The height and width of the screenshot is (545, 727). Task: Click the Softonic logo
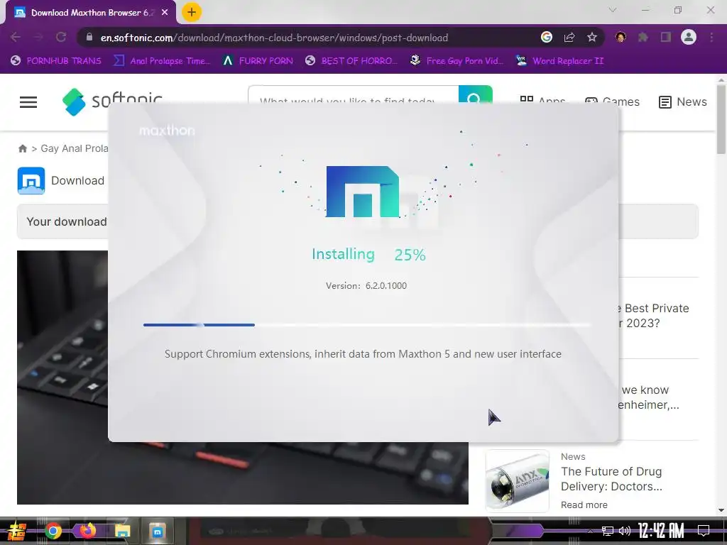[112, 101]
